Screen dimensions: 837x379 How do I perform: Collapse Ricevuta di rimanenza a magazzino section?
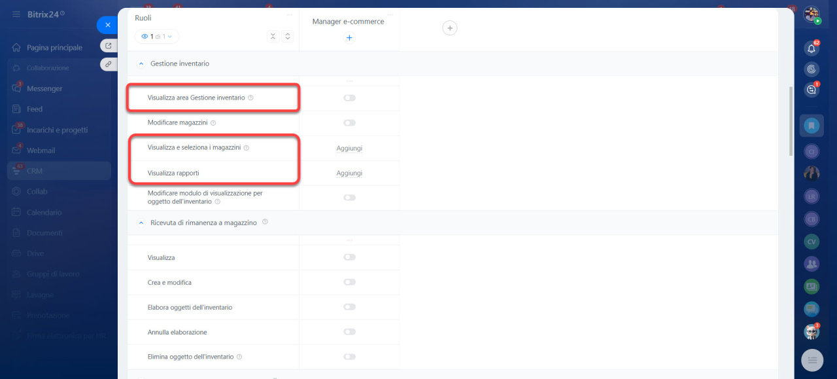[141, 223]
